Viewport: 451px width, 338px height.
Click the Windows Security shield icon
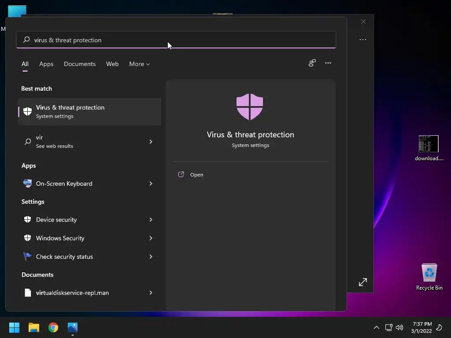27,238
